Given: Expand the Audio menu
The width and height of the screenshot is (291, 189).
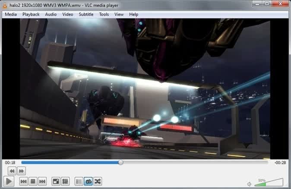Looking at the screenshot, I should (51, 14).
